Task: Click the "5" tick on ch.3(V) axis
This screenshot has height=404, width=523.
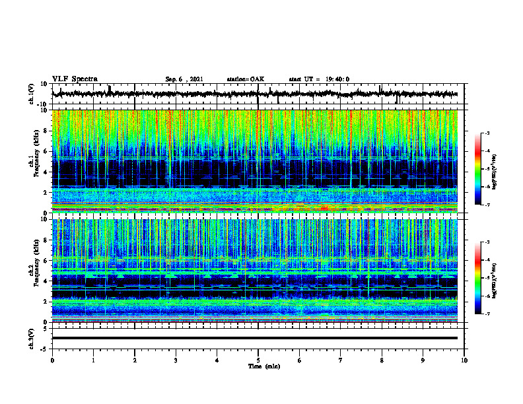Action: coord(46,329)
